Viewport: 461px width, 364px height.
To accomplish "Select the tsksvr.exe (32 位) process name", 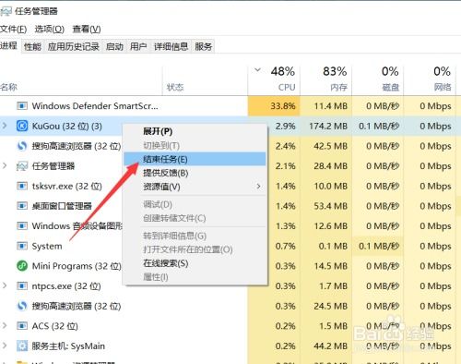I will pyautogui.click(x=67, y=186).
